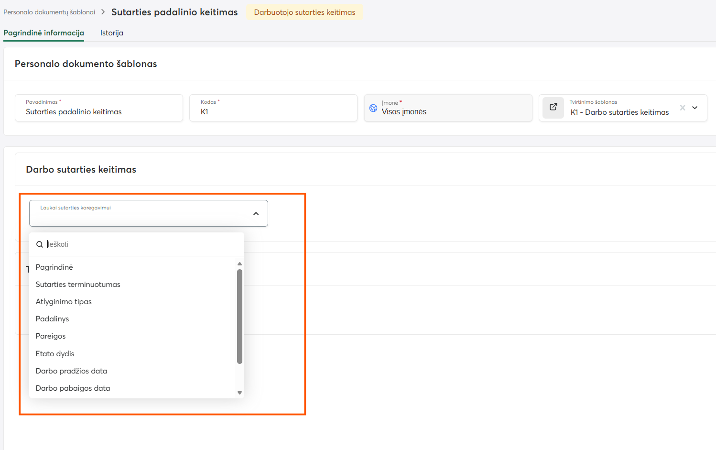This screenshot has height=450, width=716.
Task: Select the Pagrindinė informacija tab
Action: click(43, 33)
